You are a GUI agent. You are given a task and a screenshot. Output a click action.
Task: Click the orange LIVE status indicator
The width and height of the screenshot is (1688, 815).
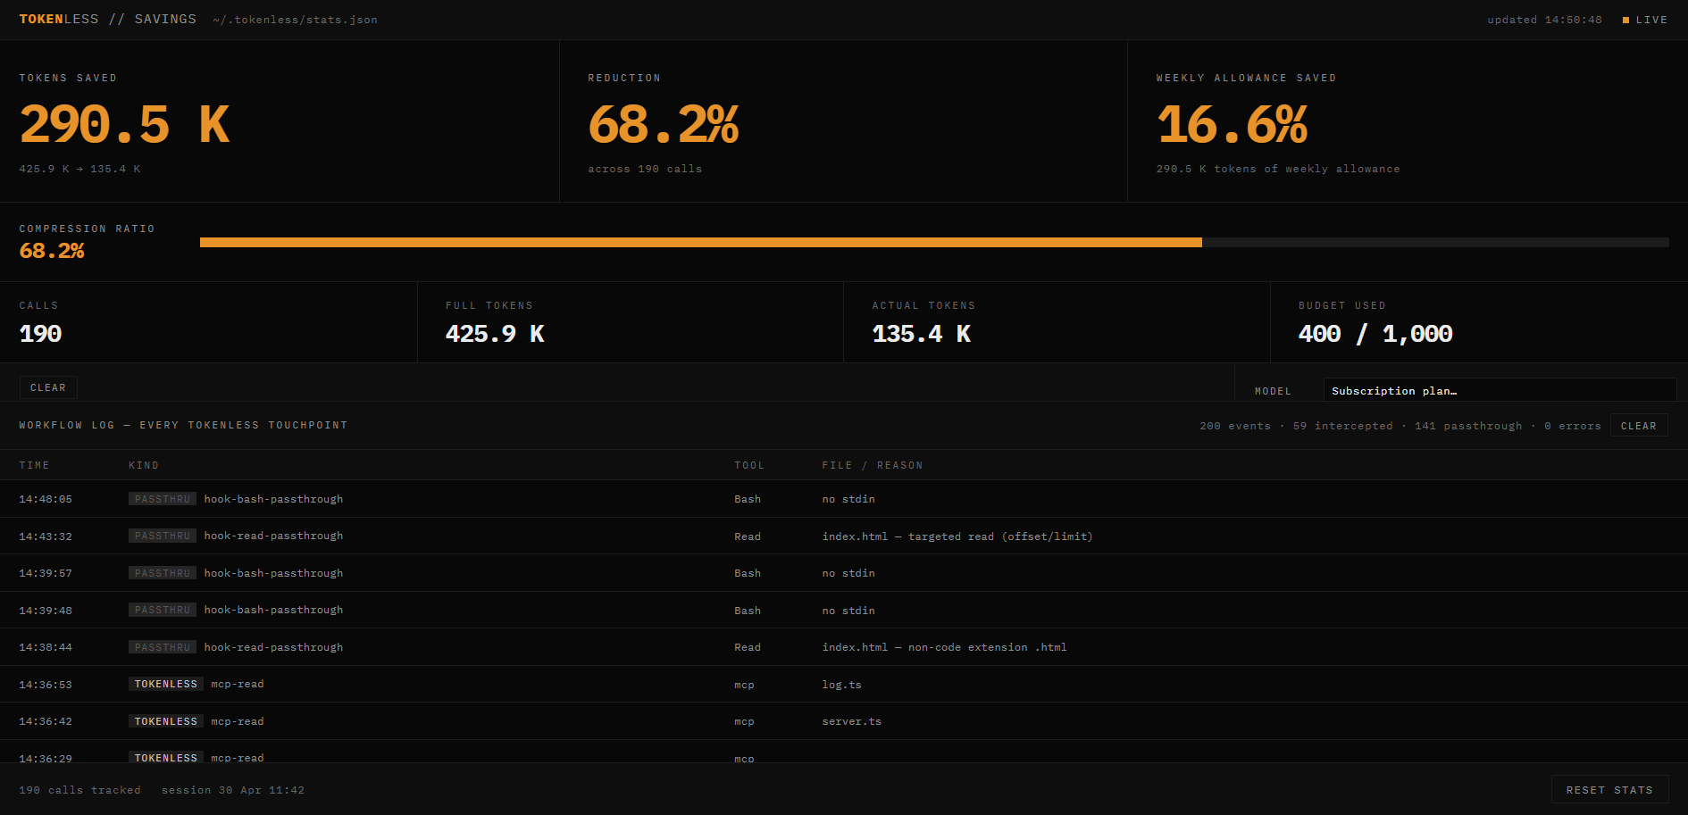click(1644, 20)
